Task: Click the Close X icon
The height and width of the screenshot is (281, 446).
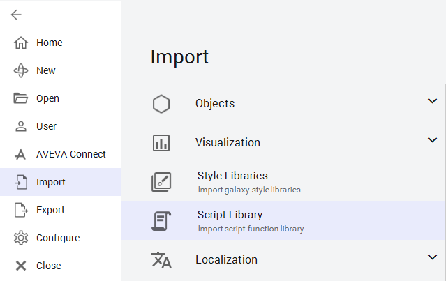Action: pos(21,266)
